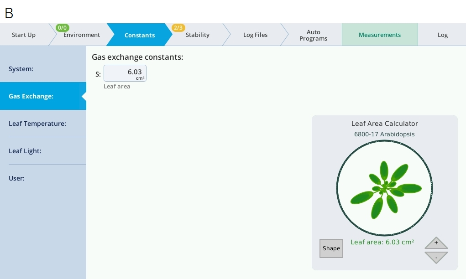466x279 pixels.
Task: Select Gas Exchange in the sidebar
Action: click(43, 96)
